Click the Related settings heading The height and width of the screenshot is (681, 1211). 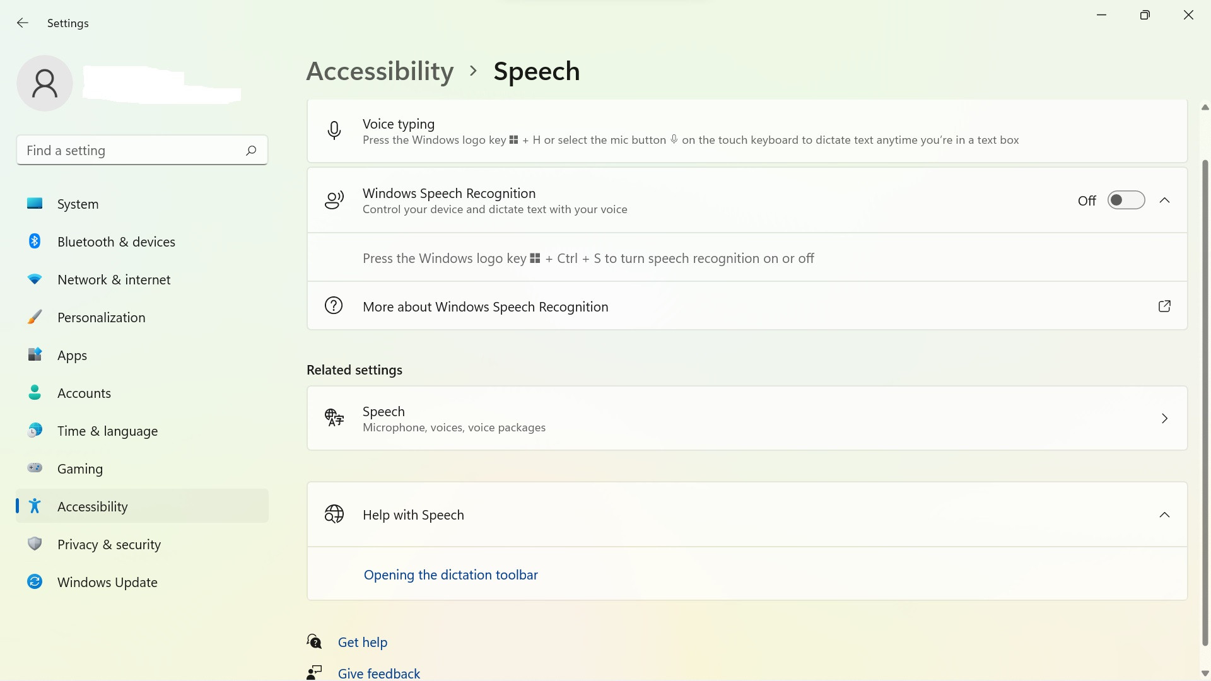click(x=354, y=370)
